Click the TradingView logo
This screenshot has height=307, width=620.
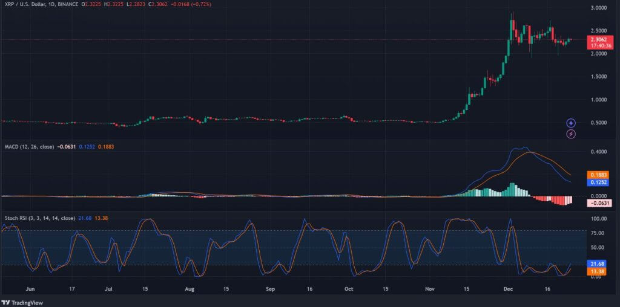19,302
